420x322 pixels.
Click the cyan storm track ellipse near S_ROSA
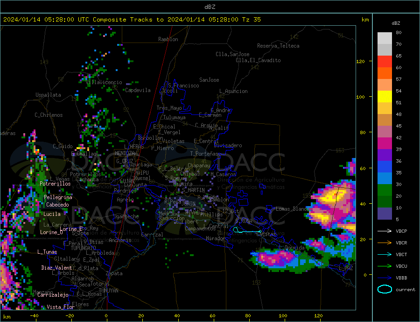pyautogui.click(x=236, y=229)
